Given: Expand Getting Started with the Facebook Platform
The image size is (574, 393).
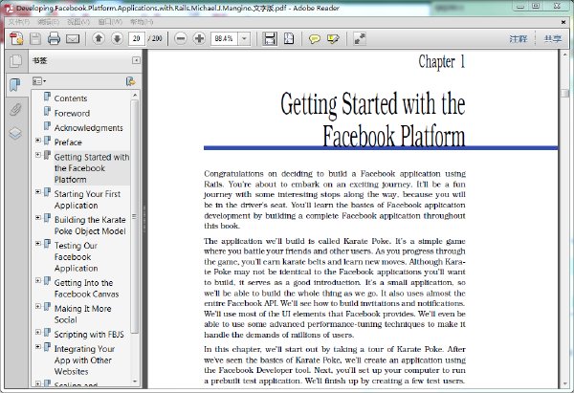Looking at the screenshot, I should pos(38,155).
